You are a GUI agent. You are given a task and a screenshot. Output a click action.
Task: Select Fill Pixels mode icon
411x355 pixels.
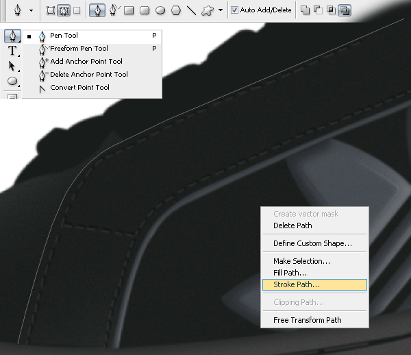pyautogui.click(x=77, y=10)
